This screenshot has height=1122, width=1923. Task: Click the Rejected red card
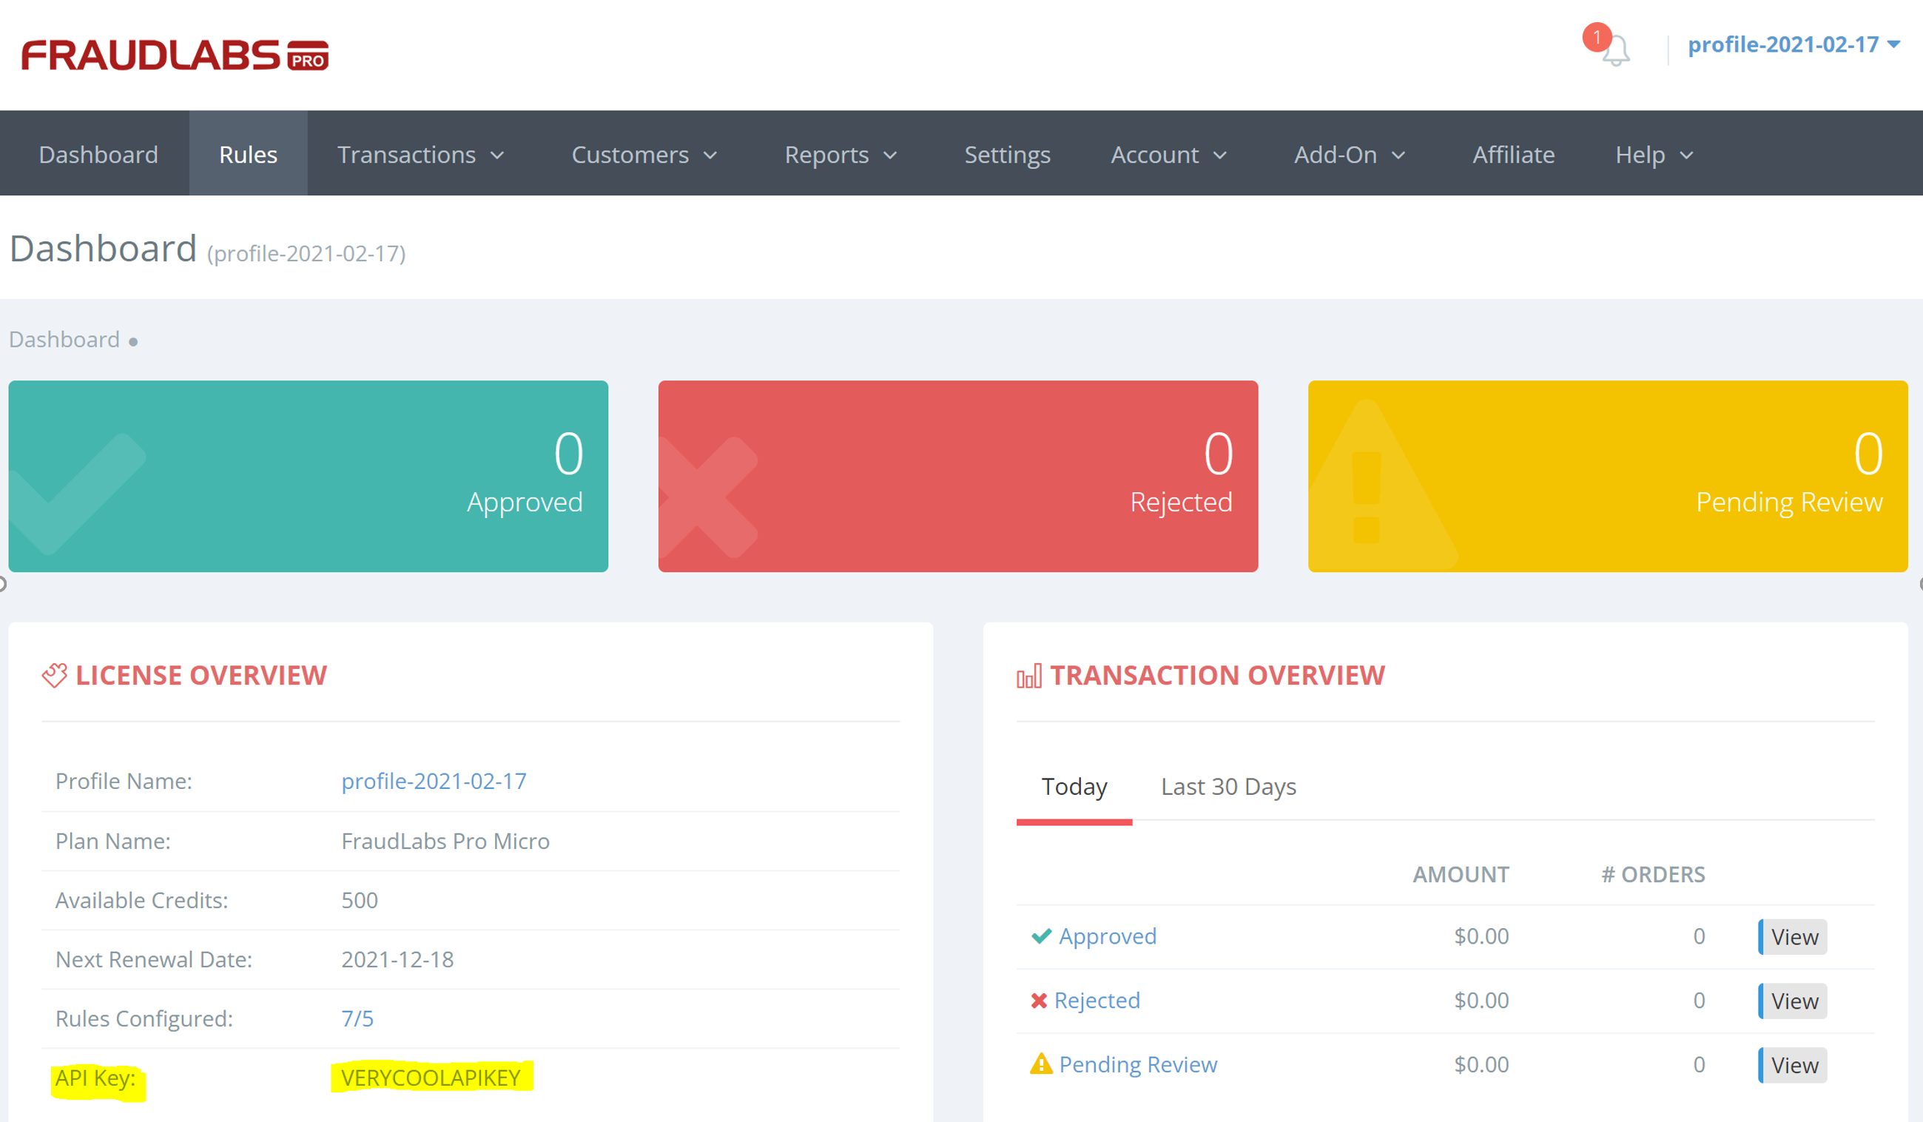point(957,477)
